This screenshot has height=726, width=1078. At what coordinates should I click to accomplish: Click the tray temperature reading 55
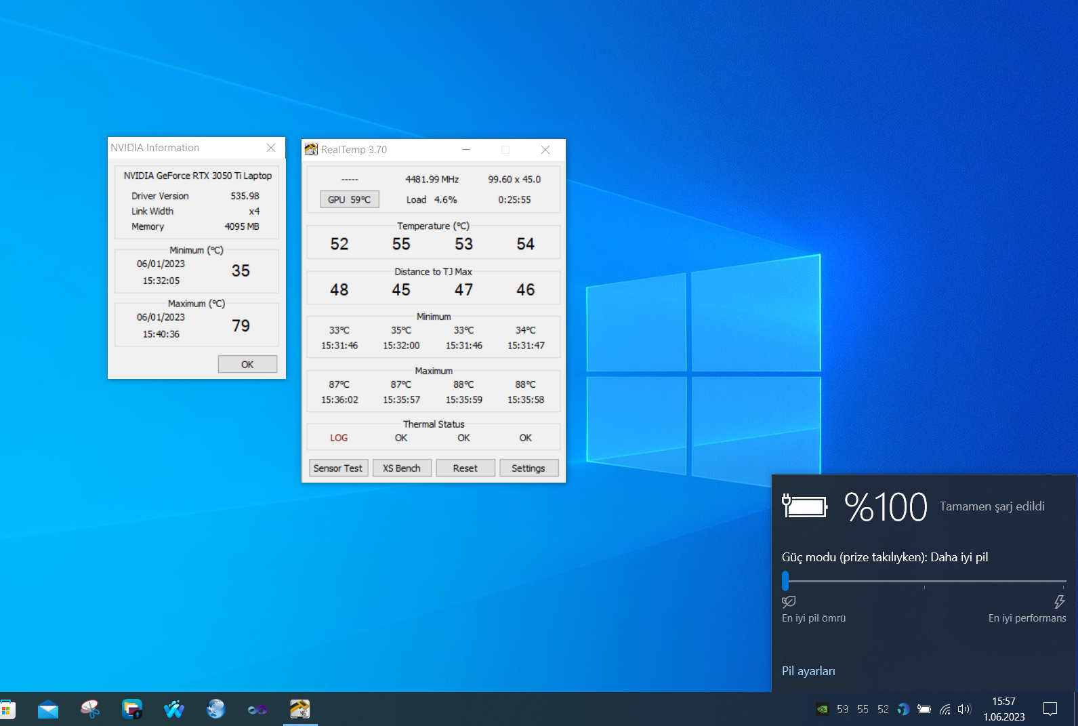[x=863, y=710]
